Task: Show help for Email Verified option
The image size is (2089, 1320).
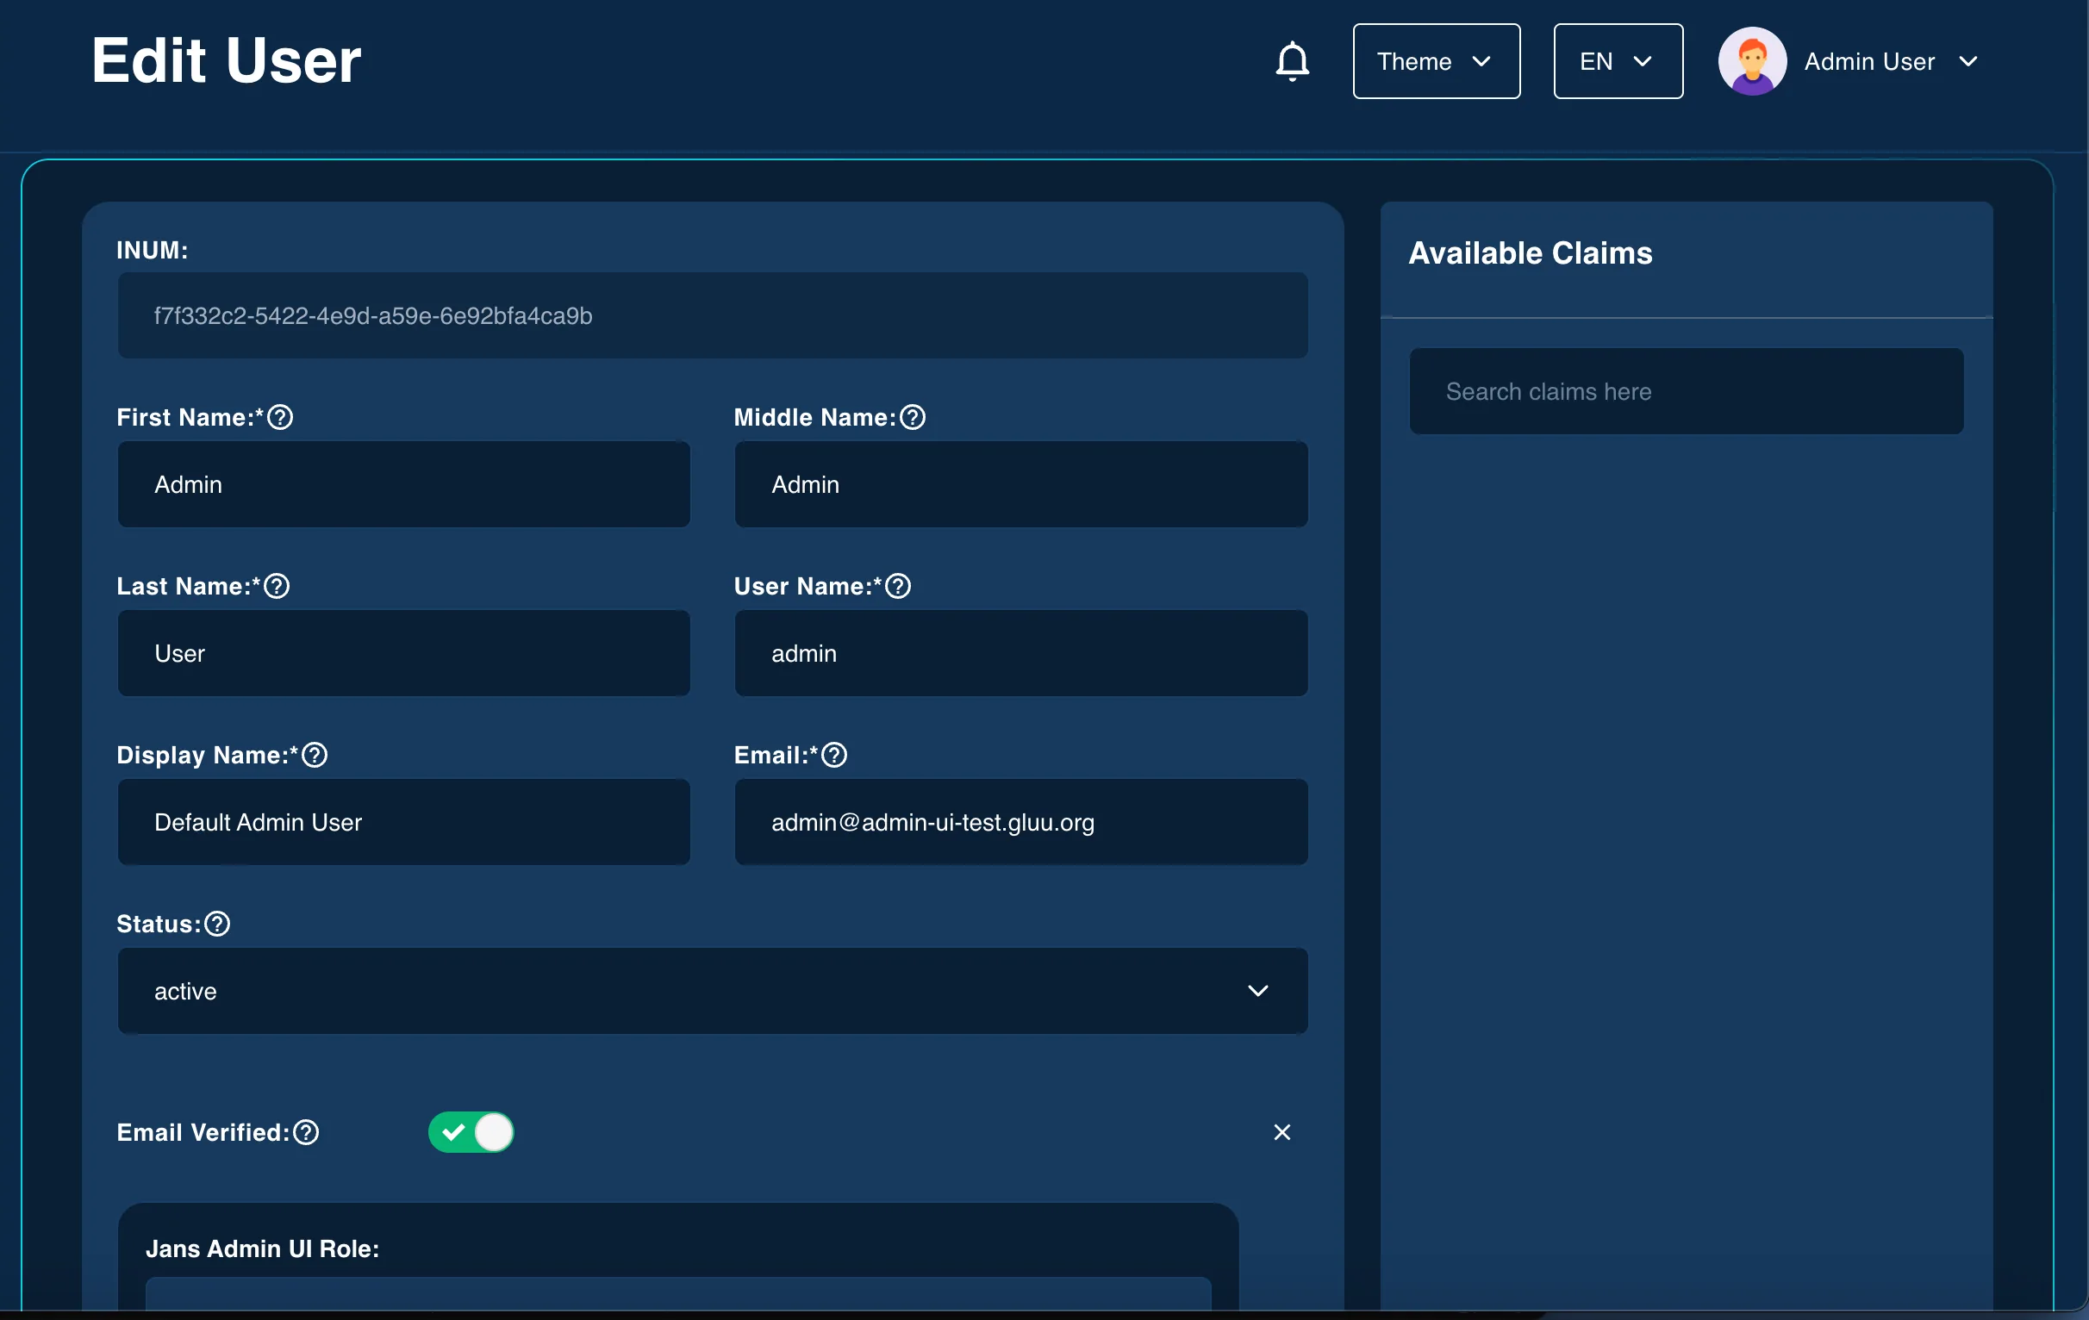Action: click(x=306, y=1133)
